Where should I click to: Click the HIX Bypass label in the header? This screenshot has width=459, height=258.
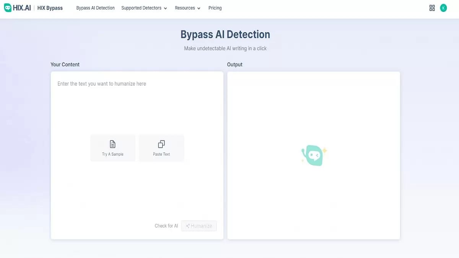[x=49, y=7]
